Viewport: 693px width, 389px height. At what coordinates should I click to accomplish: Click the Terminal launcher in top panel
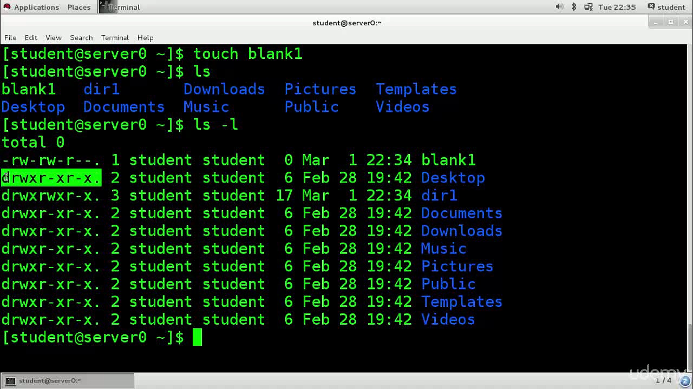pos(120,7)
